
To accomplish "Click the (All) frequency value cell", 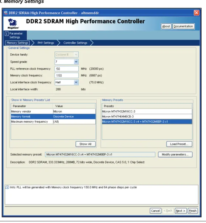I will pyautogui.click(x=74, y=122).
